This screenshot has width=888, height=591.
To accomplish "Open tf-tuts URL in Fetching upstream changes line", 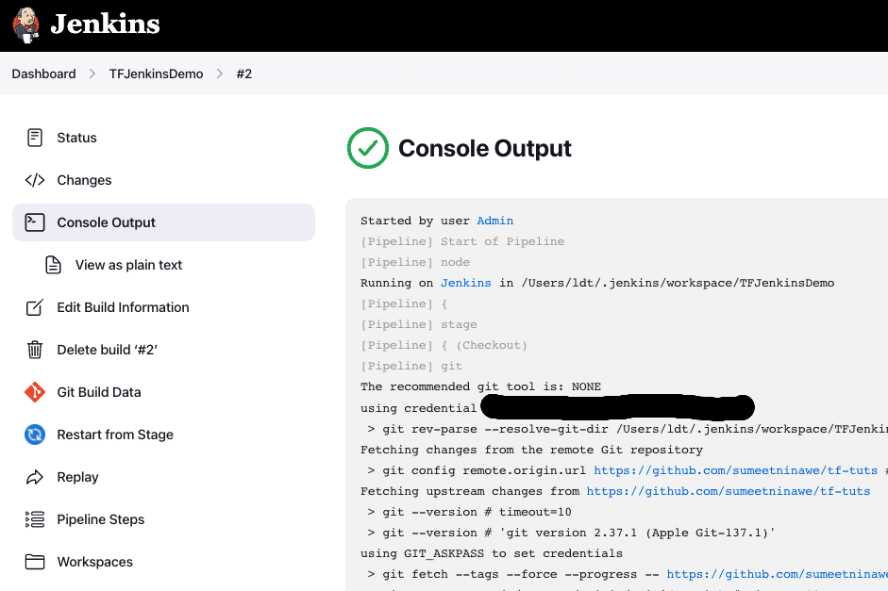I will pos(729,491).
